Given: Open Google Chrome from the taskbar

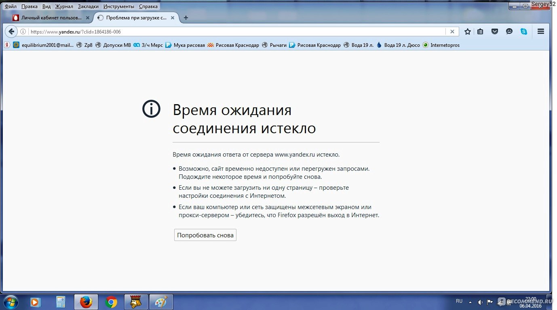Looking at the screenshot, I should click(x=111, y=302).
